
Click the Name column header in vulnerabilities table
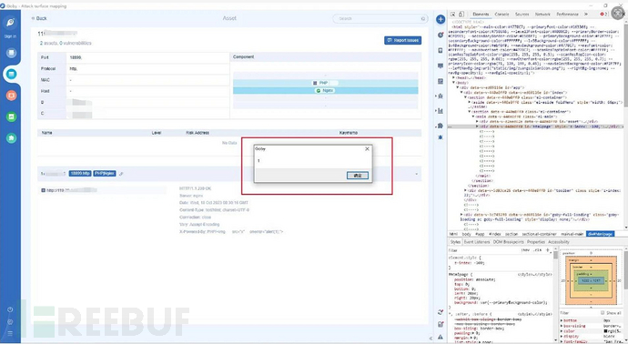pyautogui.click(x=46, y=133)
